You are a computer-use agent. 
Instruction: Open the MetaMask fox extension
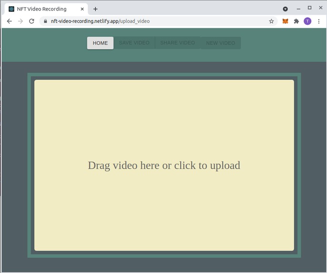click(x=285, y=21)
